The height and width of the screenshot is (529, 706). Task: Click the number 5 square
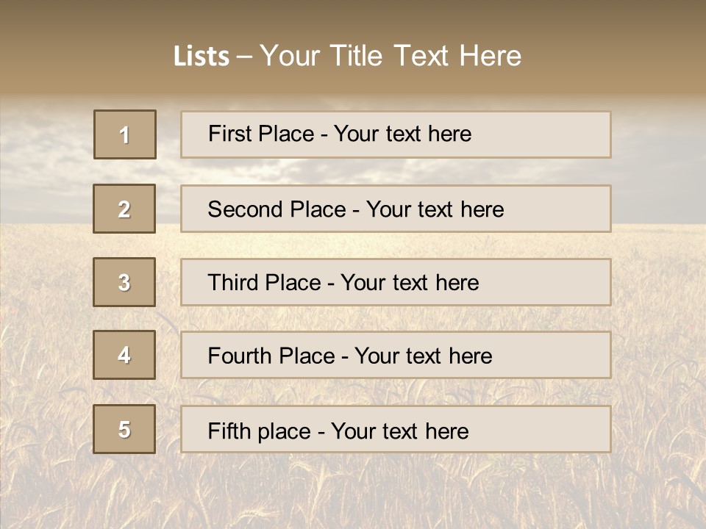point(124,429)
